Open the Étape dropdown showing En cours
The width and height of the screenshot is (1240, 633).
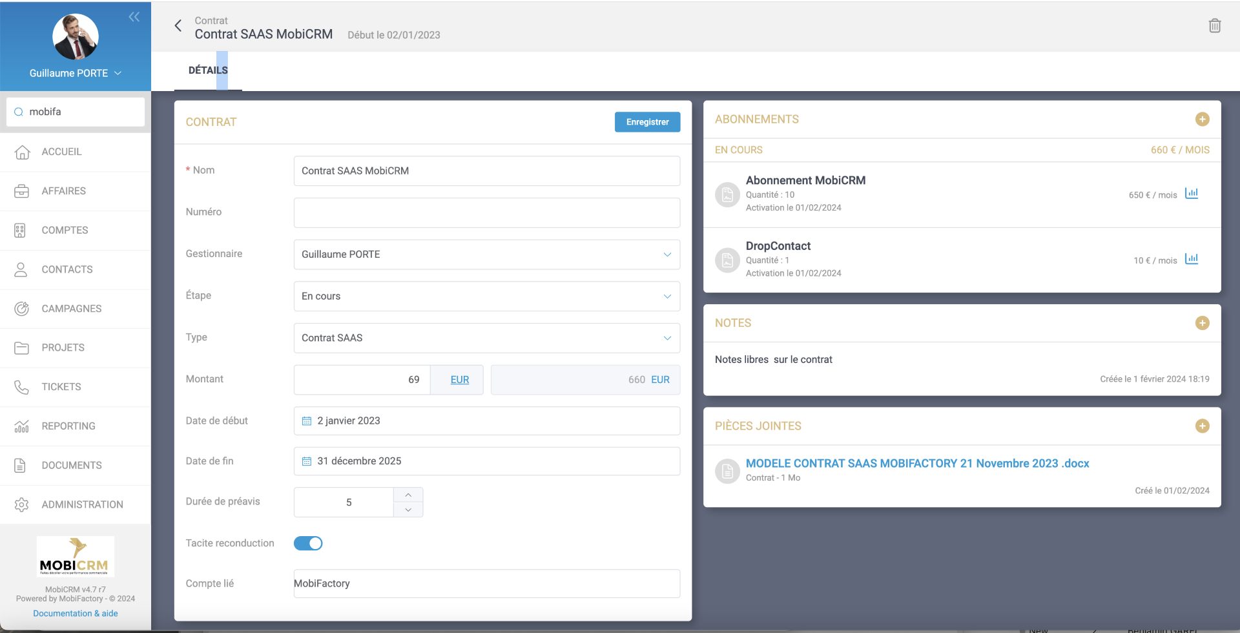point(667,296)
